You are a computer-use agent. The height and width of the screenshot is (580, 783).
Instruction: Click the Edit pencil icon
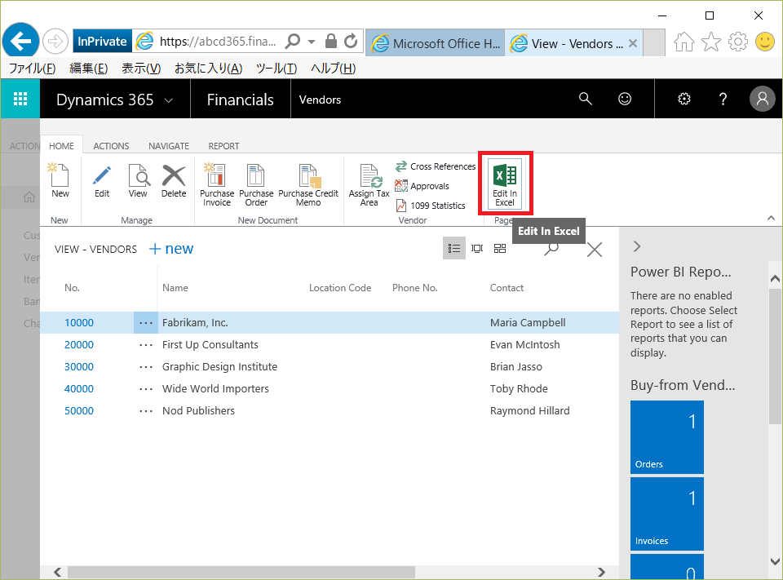102,180
